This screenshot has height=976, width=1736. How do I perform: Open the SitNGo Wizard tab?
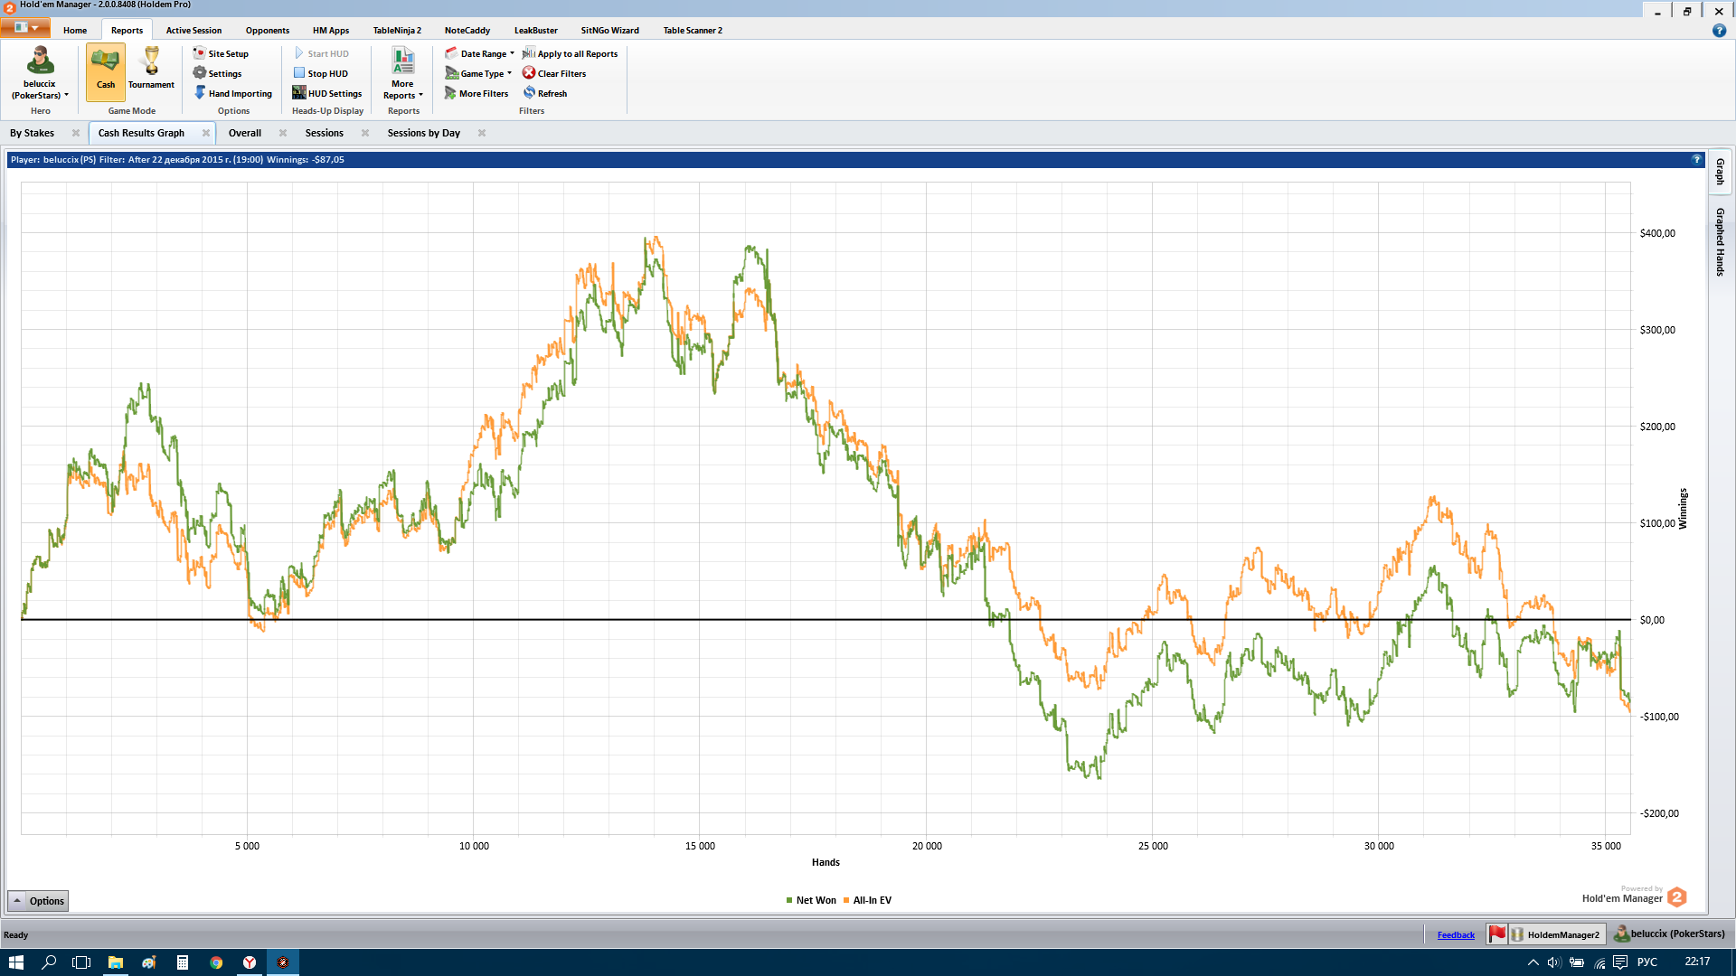click(x=610, y=30)
